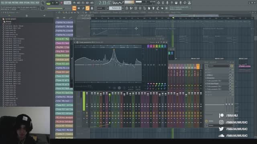Click the playlist playhead marker
Image resolution: width=257 pixels, height=144 pixels.
pyautogui.click(x=173, y=18)
